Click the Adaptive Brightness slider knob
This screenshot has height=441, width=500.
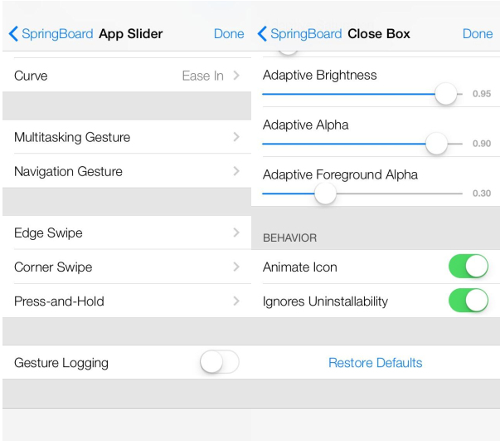pyautogui.click(x=446, y=94)
